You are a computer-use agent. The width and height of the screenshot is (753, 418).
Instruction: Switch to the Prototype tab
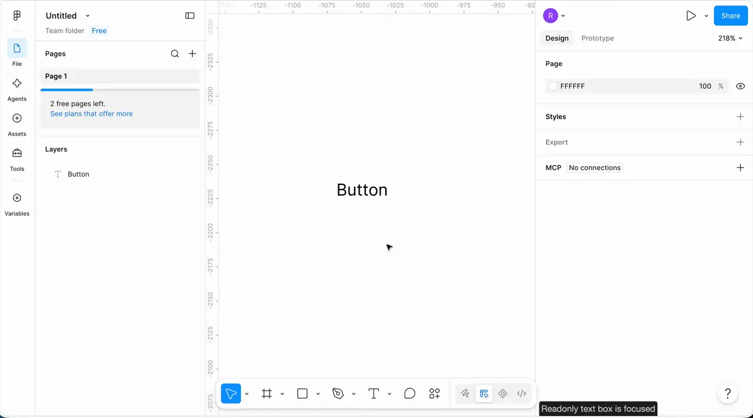pyautogui.click(x=597, y=38)
